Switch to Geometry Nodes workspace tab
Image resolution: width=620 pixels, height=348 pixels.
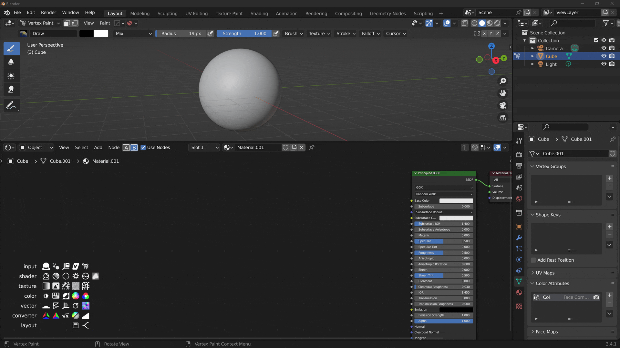tap(387, 14)
